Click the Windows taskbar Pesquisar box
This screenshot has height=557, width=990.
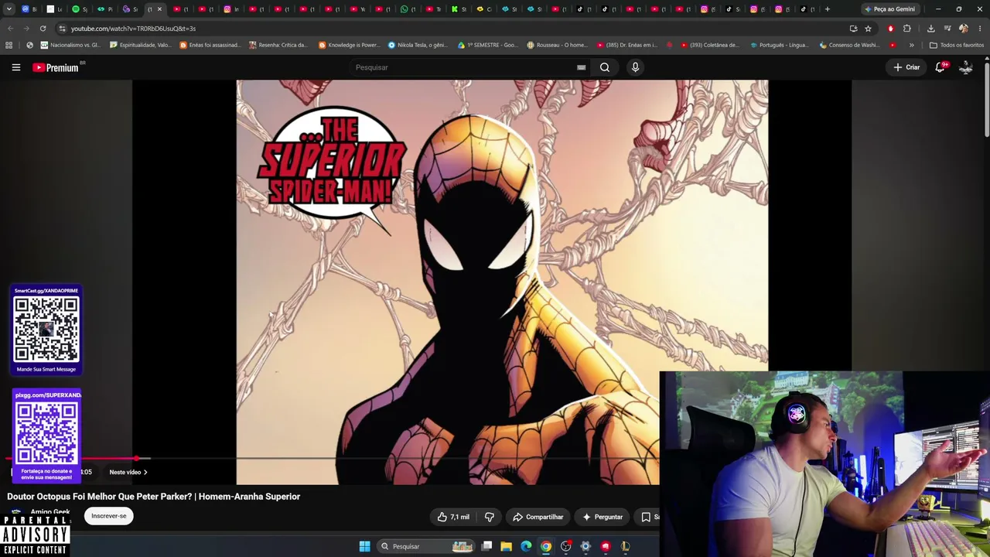click(425, 546)
